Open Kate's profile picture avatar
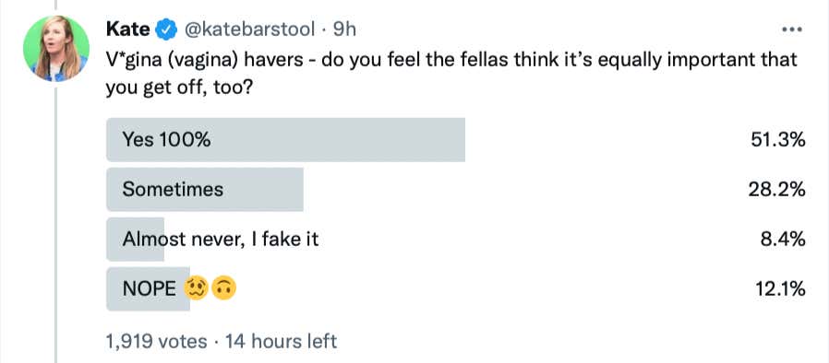This screenshot has height=363, width=829. point(56,49)
